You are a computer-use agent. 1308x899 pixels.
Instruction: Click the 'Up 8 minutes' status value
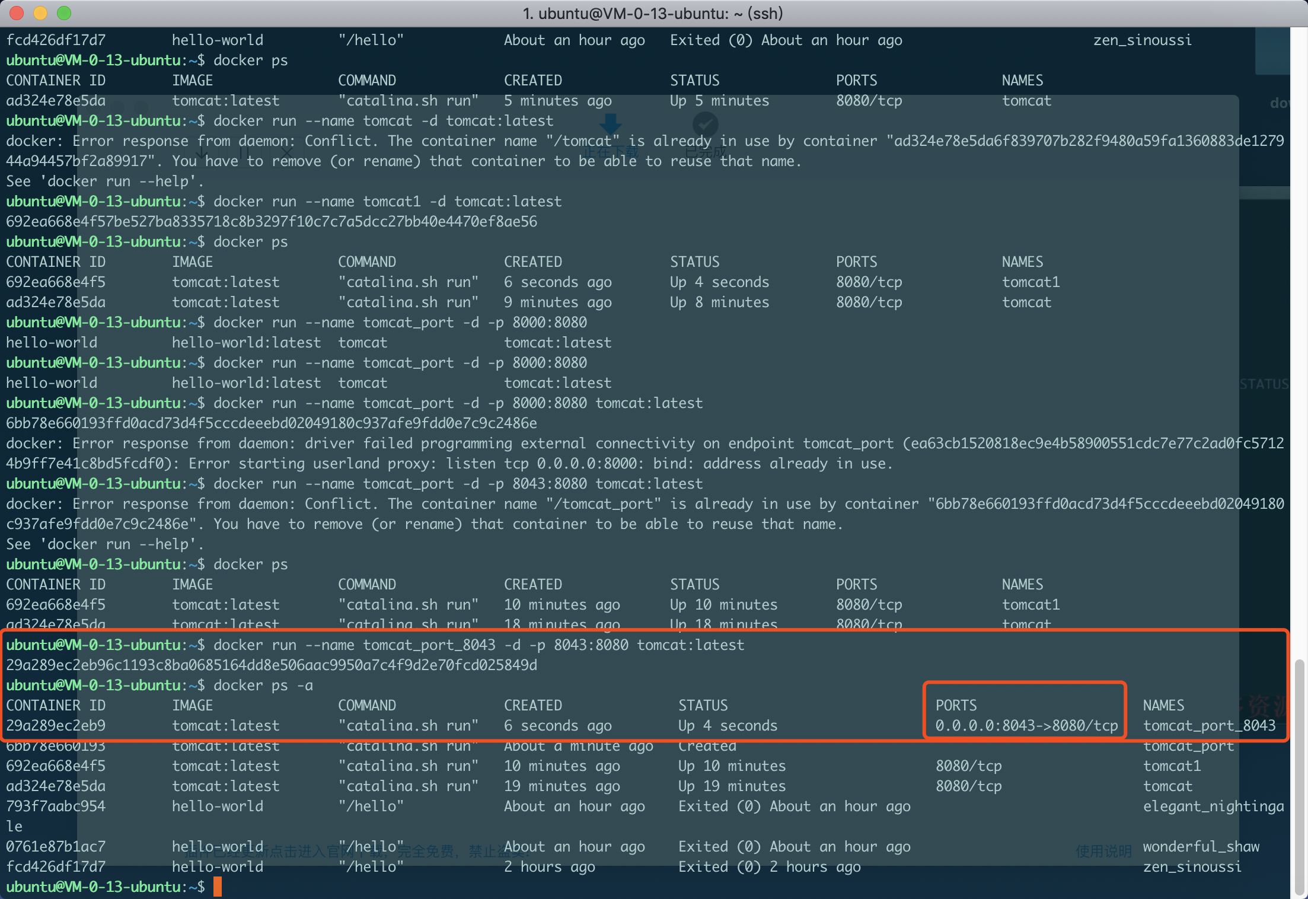[720, 302]
